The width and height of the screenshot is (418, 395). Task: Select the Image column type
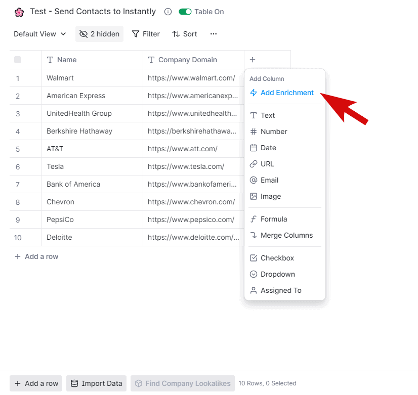tap(285, 197)
